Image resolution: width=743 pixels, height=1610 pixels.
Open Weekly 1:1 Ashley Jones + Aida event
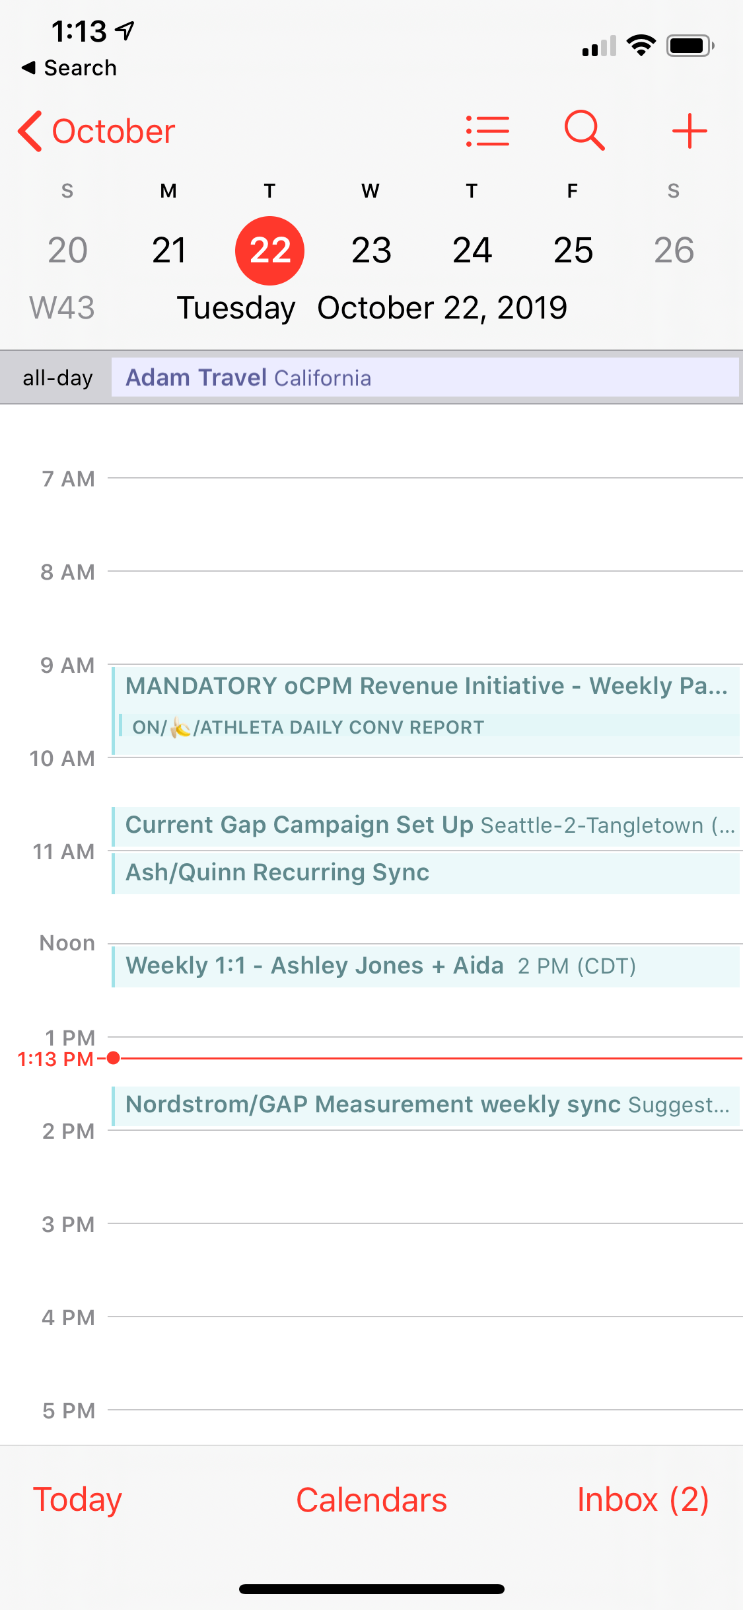pos(426,966)
